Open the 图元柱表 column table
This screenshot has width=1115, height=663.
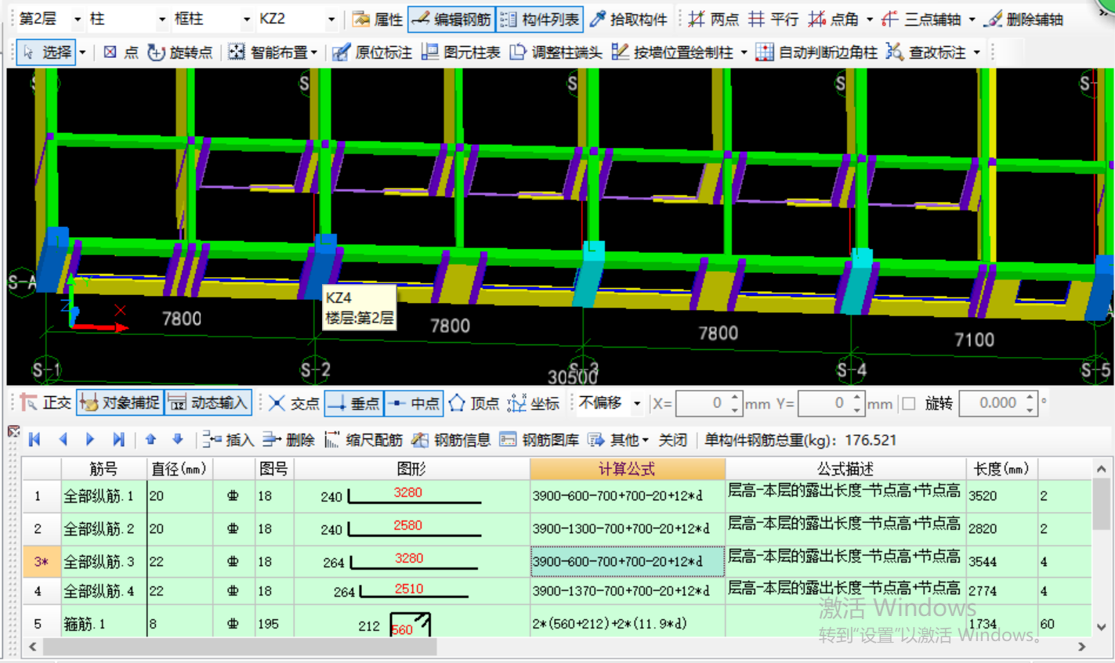[x=461, y=52]
